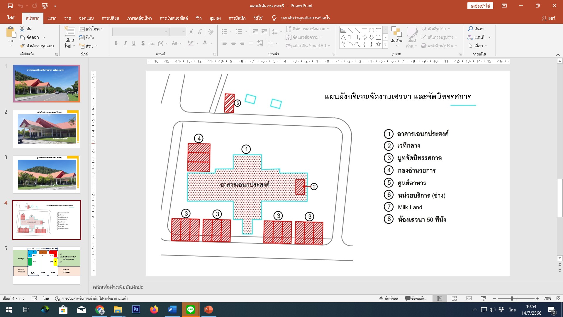Click the zoom slider handle in the status bar
The image size is (563, 317).
pyautogui.click(x=512, y=299)
